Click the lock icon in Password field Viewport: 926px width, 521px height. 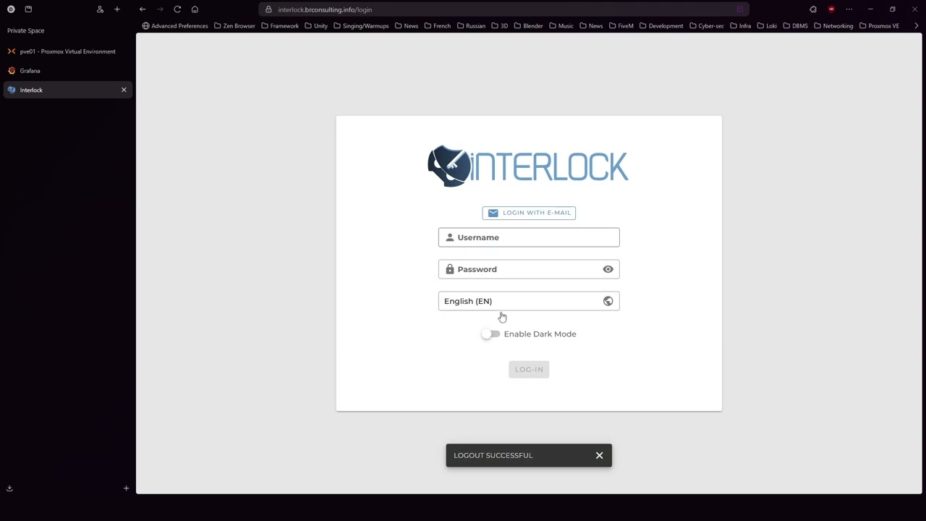(450, 269)
